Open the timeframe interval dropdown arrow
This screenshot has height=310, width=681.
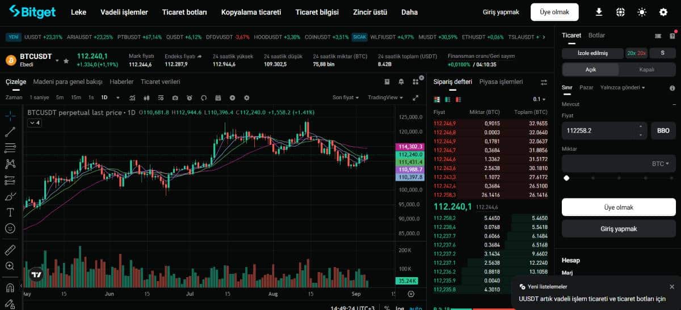(118, 97)
